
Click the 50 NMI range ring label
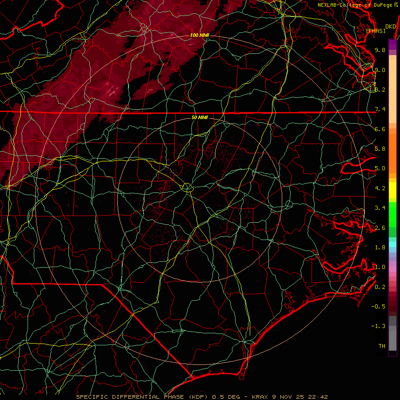pyautogui.click(x=200, y=117)
